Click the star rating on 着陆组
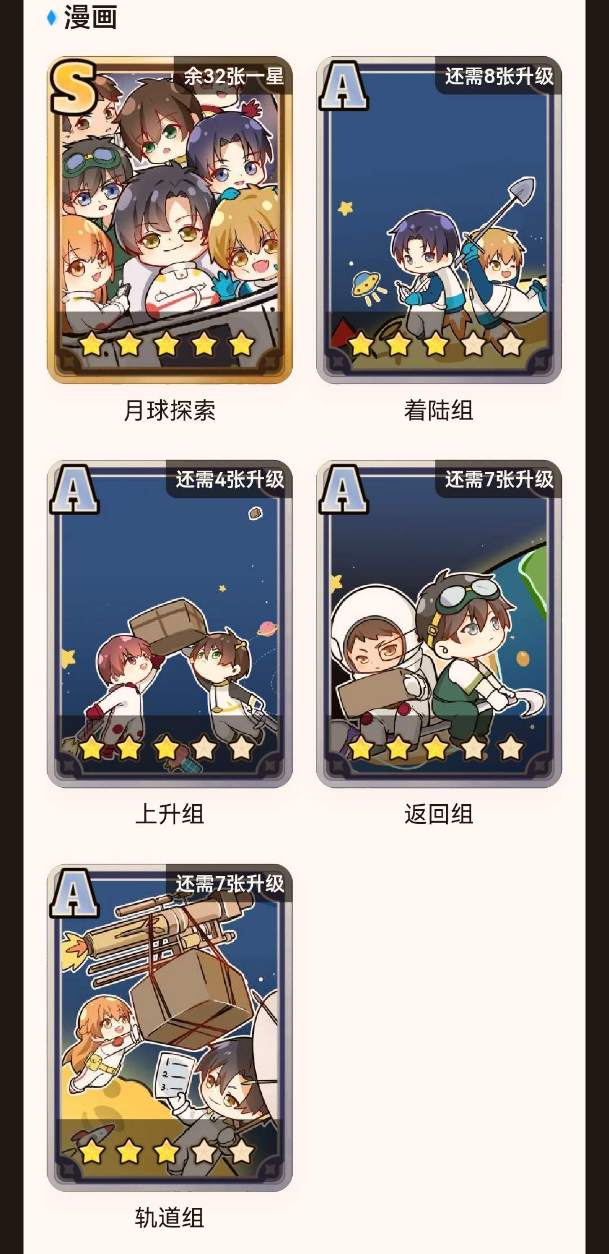Screen dimensions: 609x1254 click(437, 344)
